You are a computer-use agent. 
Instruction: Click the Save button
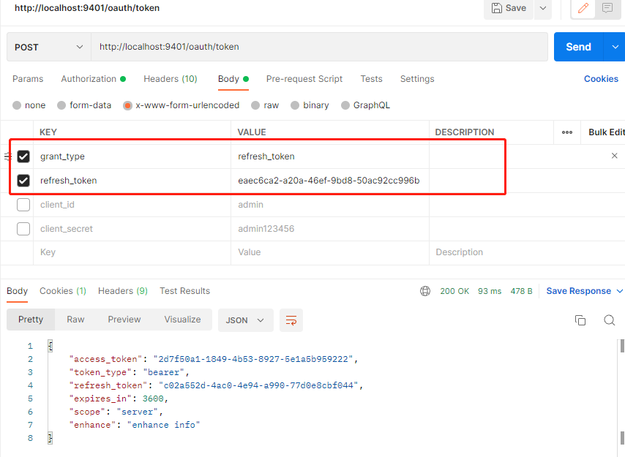509,8
